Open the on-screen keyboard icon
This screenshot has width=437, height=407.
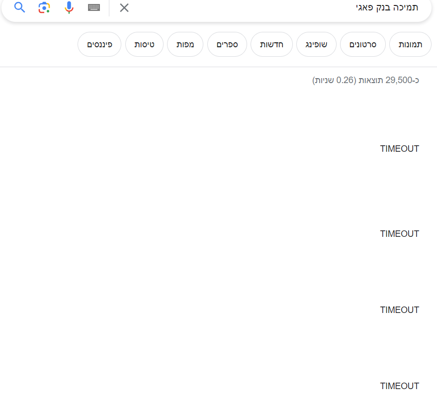94,7
